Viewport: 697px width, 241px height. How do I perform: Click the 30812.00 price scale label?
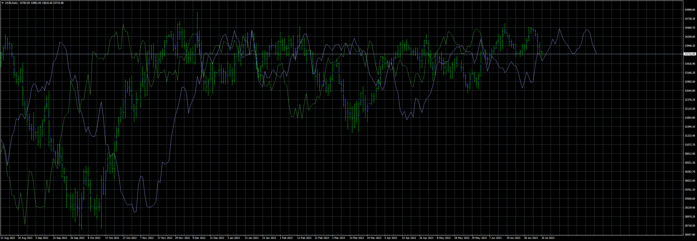pos(690,154)
